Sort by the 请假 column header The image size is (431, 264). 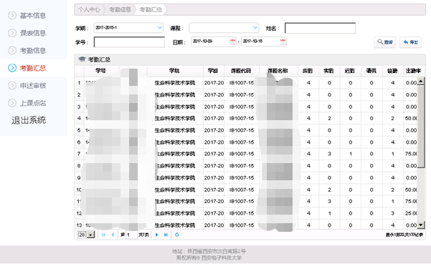coord(371,71)
